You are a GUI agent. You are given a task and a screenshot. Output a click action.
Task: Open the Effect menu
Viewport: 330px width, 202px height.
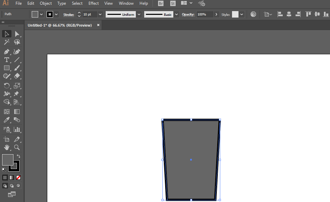(94, 3)
